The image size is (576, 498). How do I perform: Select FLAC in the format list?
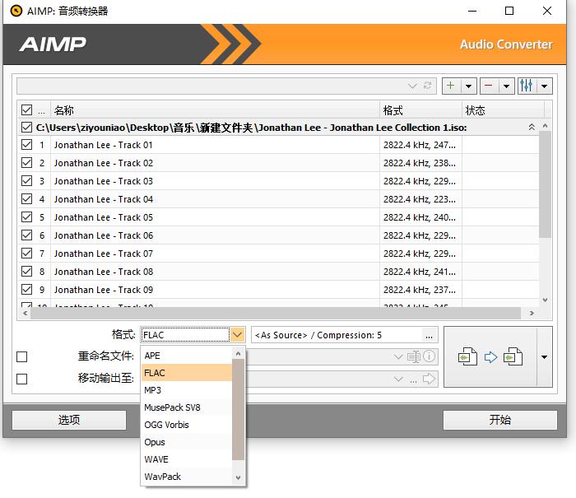click(x=187, y=373)
